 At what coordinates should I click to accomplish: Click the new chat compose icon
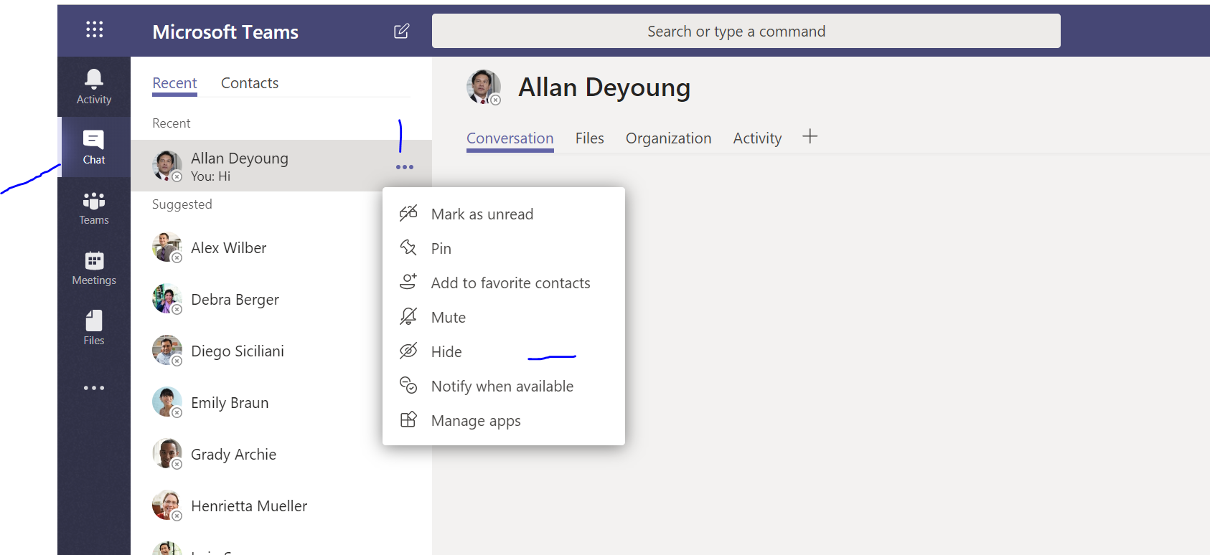(x=401, y=31)
